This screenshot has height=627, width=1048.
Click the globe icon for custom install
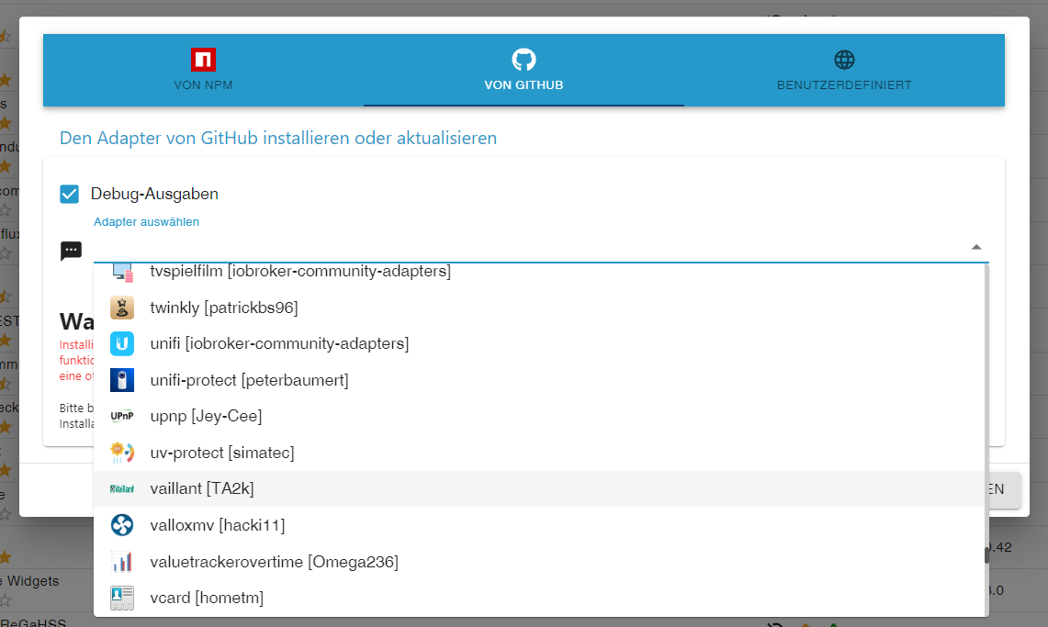coord(844,60)
